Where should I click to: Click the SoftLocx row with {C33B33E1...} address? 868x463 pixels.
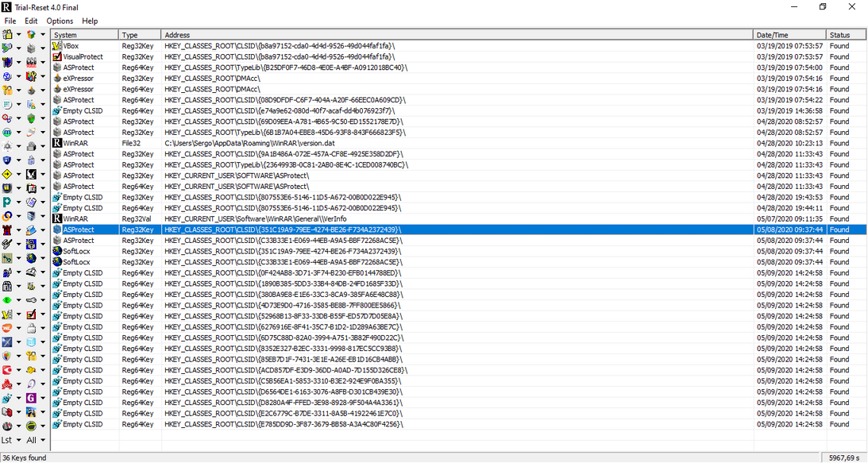pos(458,262)
